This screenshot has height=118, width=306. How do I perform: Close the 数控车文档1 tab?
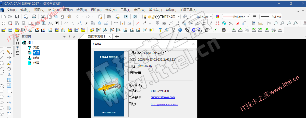pos(110,37)
